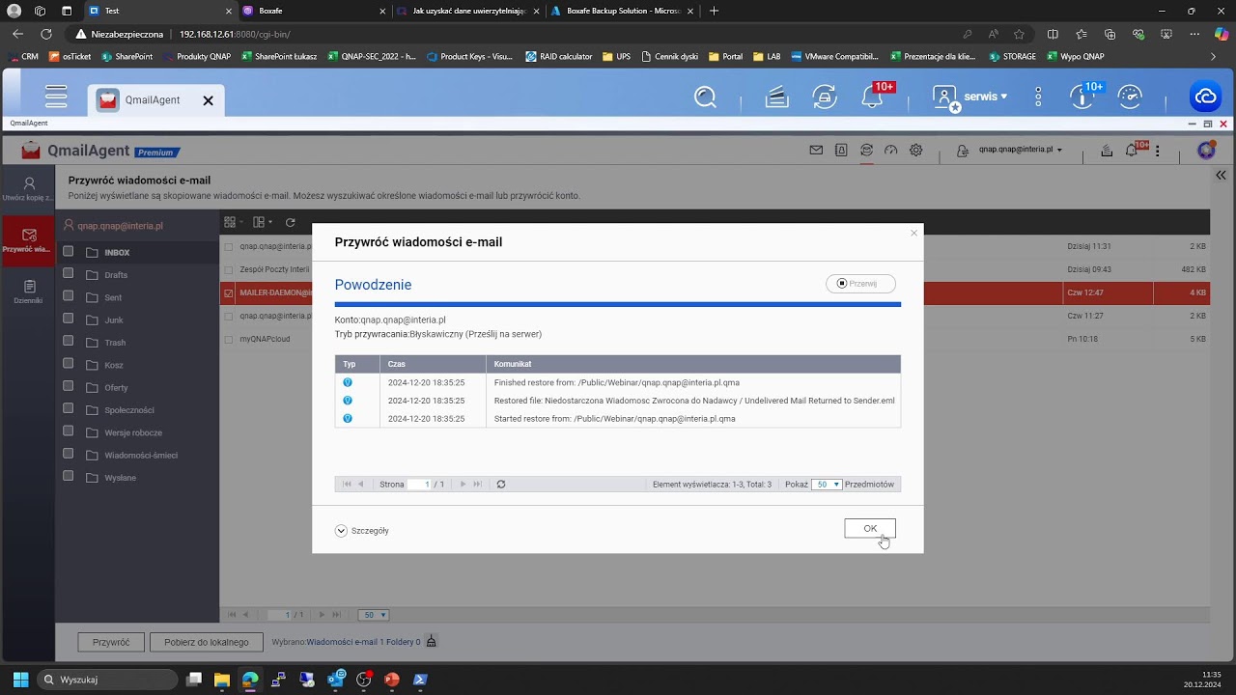The width and height of the screenshot is (1236, 695).
Task: Open background tasks icon in QTS bar
Action: coord(776,97)
